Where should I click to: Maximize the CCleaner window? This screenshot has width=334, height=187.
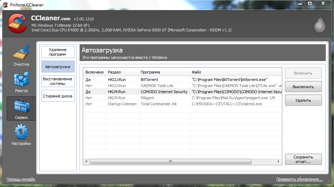click(x=310, y=4)
